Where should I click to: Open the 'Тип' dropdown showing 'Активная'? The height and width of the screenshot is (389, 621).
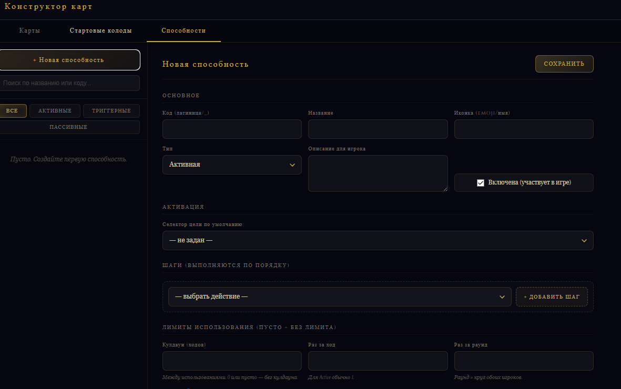[x=232, y=165]
